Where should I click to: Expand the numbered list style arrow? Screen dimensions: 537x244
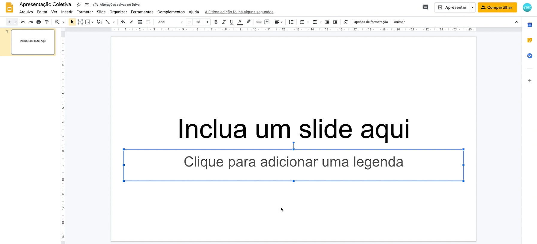[x=308, y=22]
